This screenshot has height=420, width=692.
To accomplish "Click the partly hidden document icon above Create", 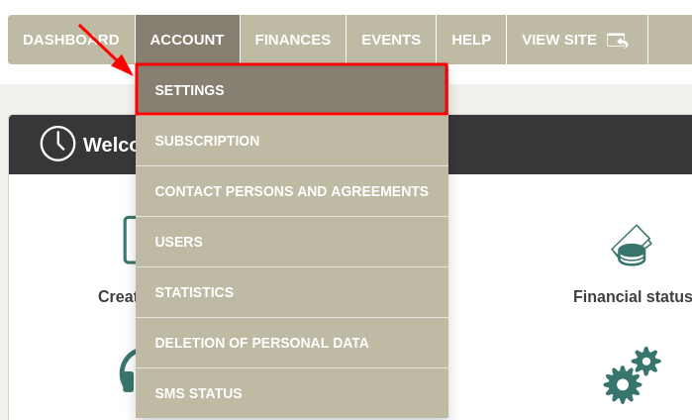I will tap(130, 240).
